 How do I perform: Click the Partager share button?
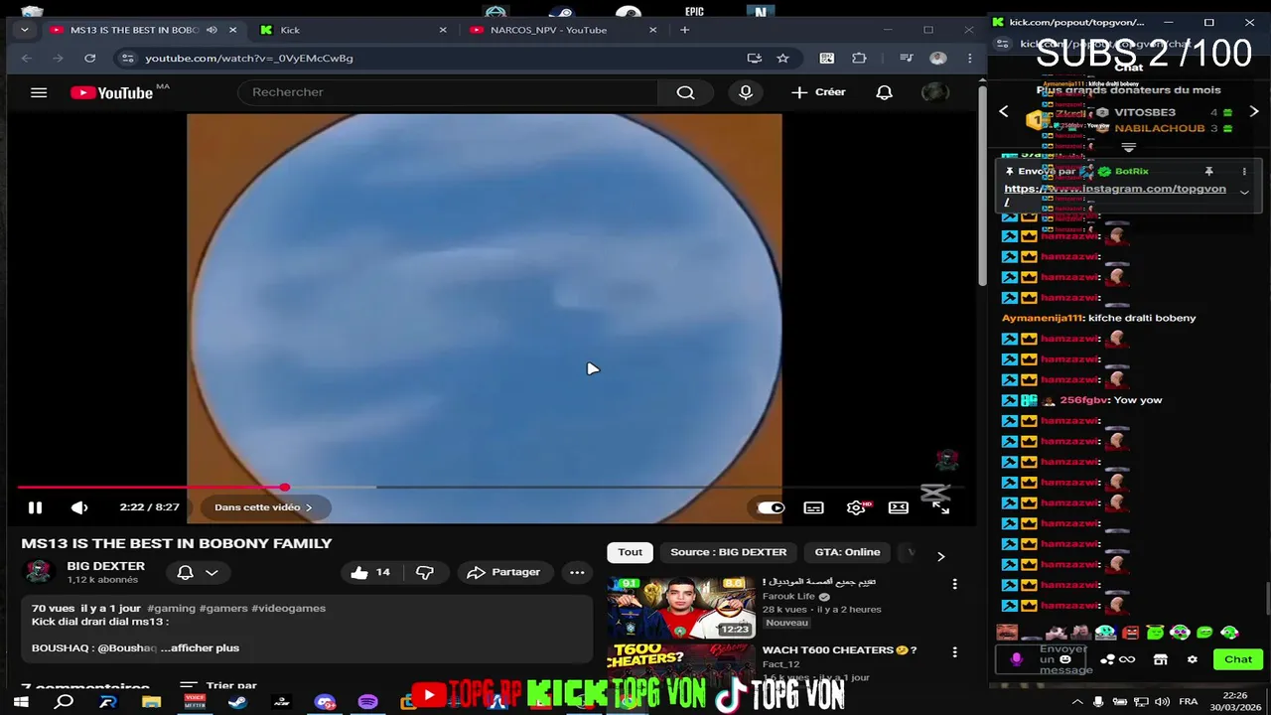coord(503,572)
